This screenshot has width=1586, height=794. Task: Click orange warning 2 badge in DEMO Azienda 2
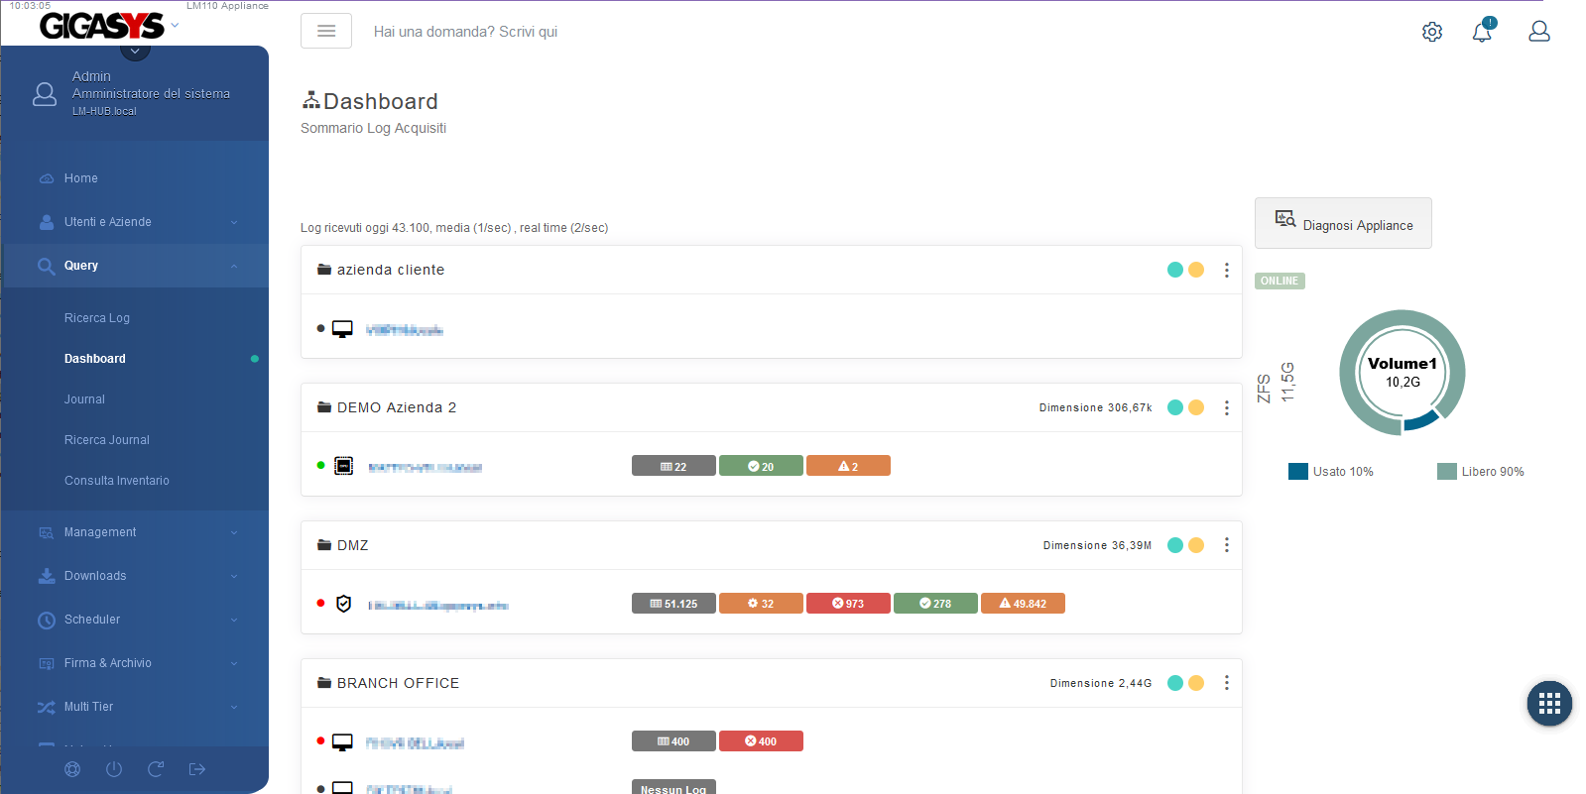pos(848,466)
